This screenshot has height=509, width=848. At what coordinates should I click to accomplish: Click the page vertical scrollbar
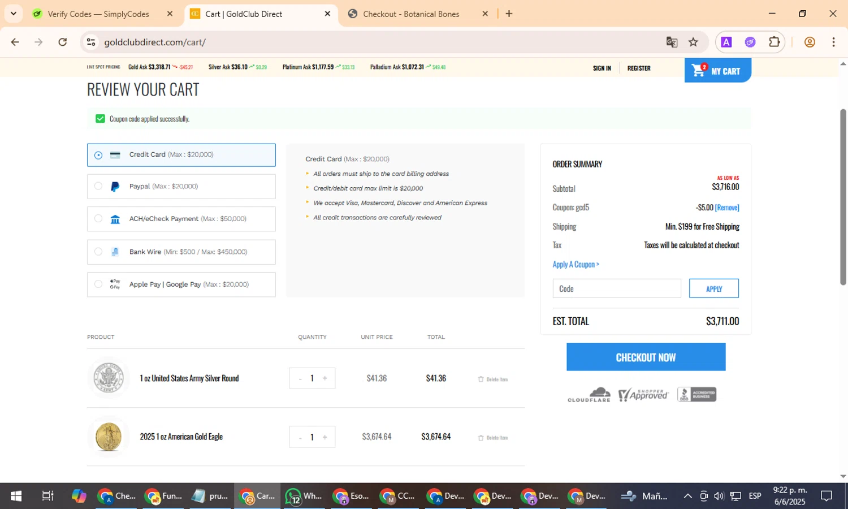click(843, 197)
